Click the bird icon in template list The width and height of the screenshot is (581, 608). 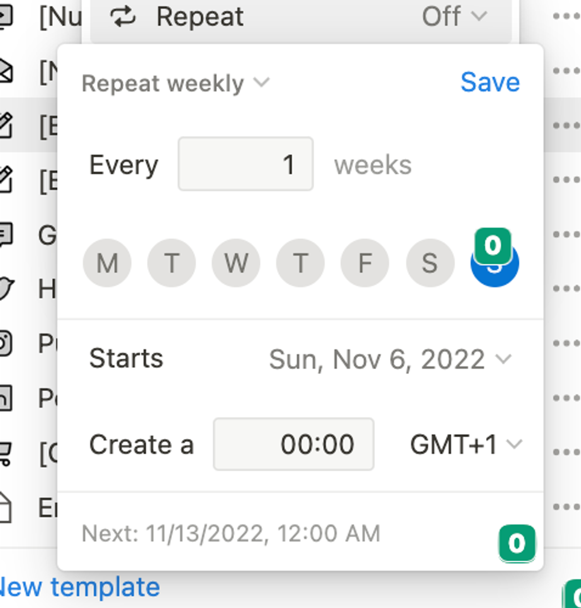click(7, 289)
